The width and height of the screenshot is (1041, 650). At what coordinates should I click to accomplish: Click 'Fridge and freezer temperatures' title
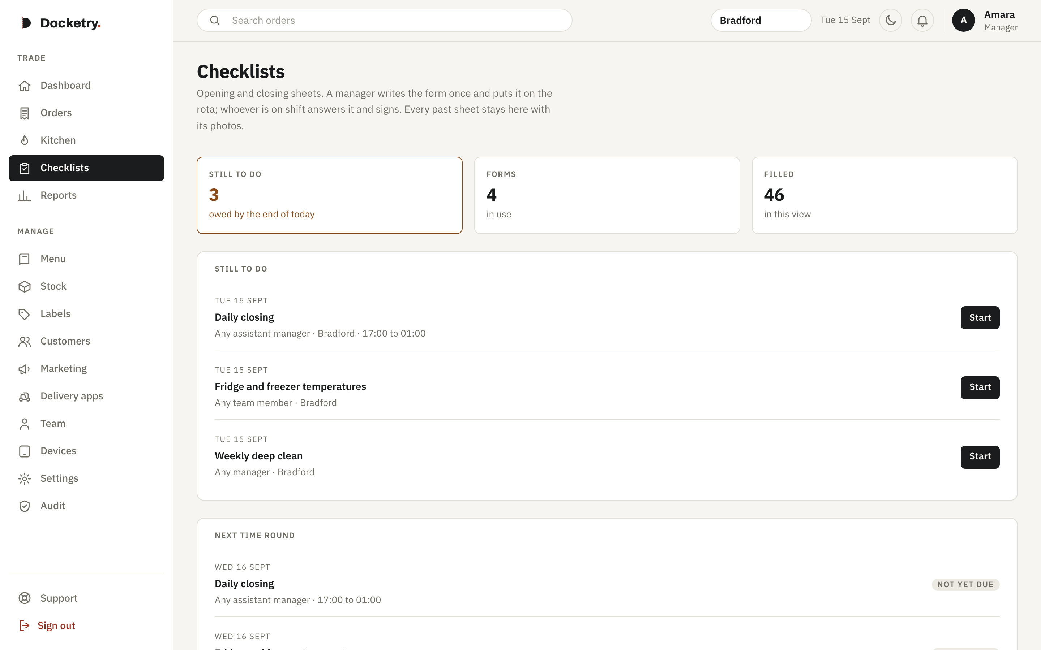[290, 386]
